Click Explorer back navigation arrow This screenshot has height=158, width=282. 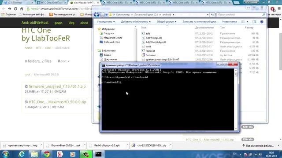click(96, 14)
